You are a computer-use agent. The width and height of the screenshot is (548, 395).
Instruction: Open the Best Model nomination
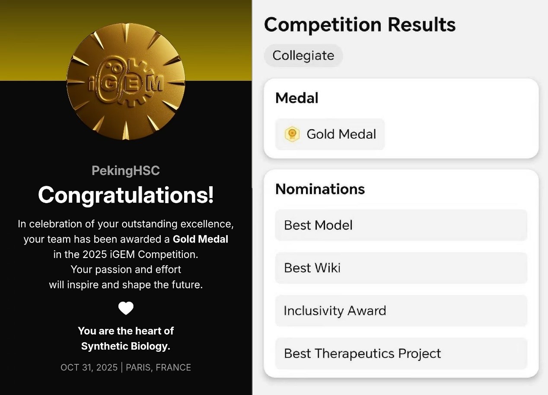click(x=401, y=225)
